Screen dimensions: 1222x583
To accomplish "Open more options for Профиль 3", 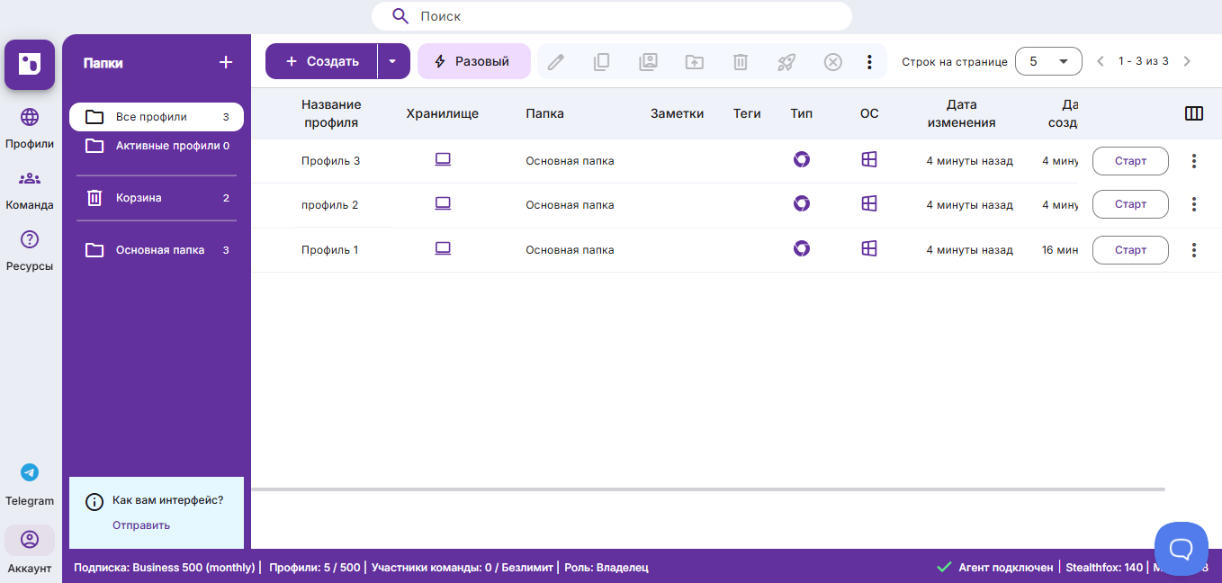I will (1194, 161).
